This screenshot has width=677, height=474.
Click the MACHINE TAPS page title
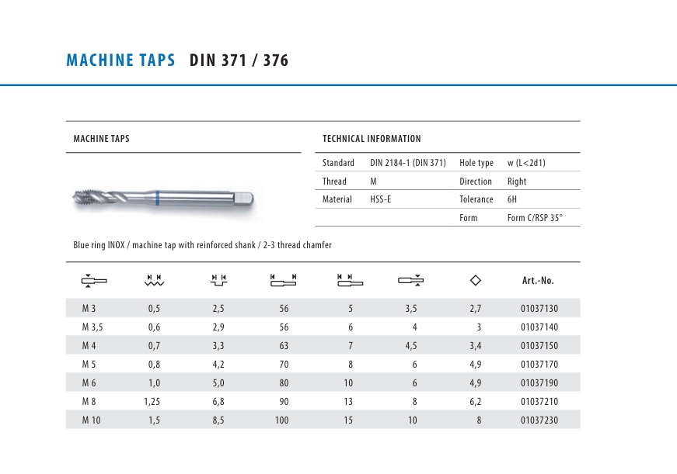tap(120, 61)
